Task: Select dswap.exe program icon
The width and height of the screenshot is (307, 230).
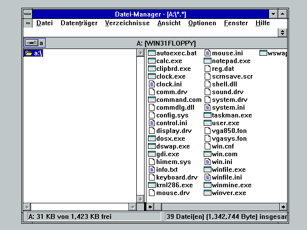Action: [152, 146]
